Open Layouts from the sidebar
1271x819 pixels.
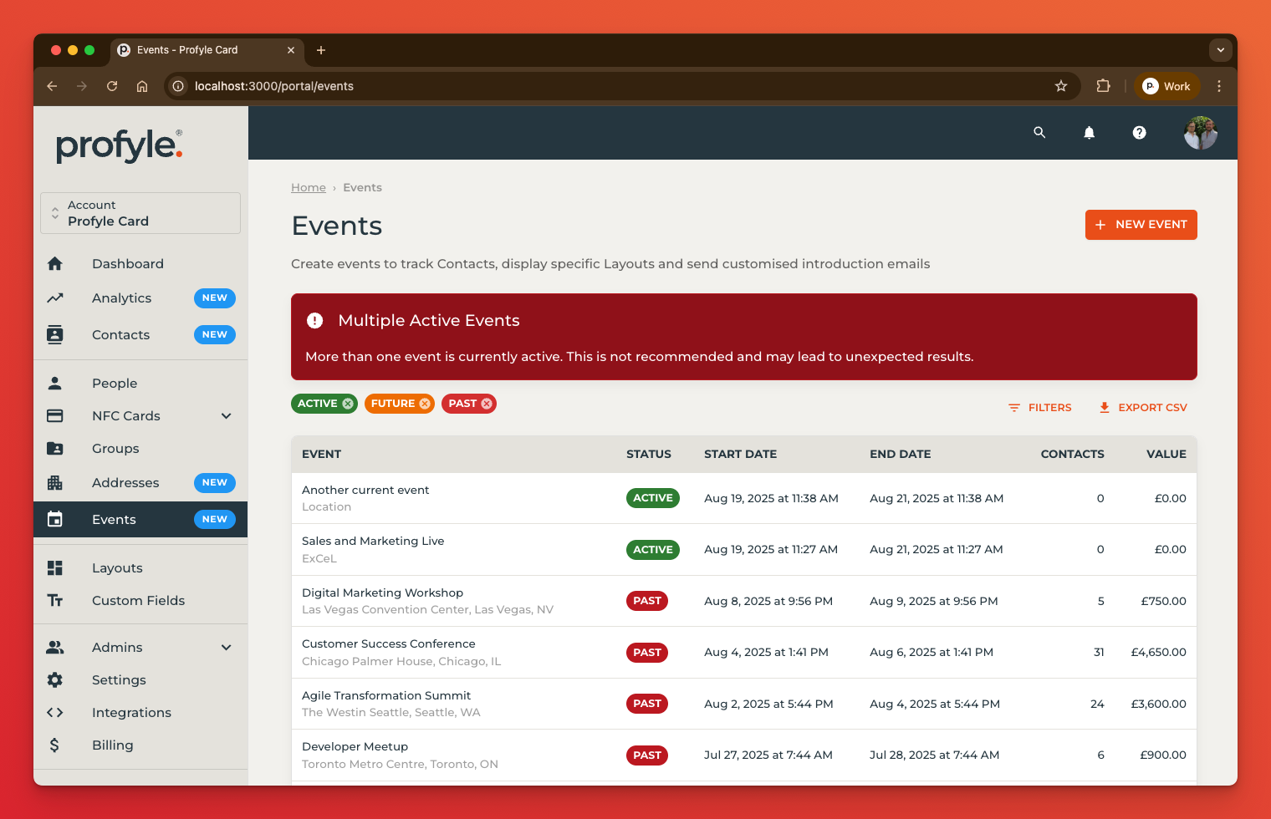(117, 568)
